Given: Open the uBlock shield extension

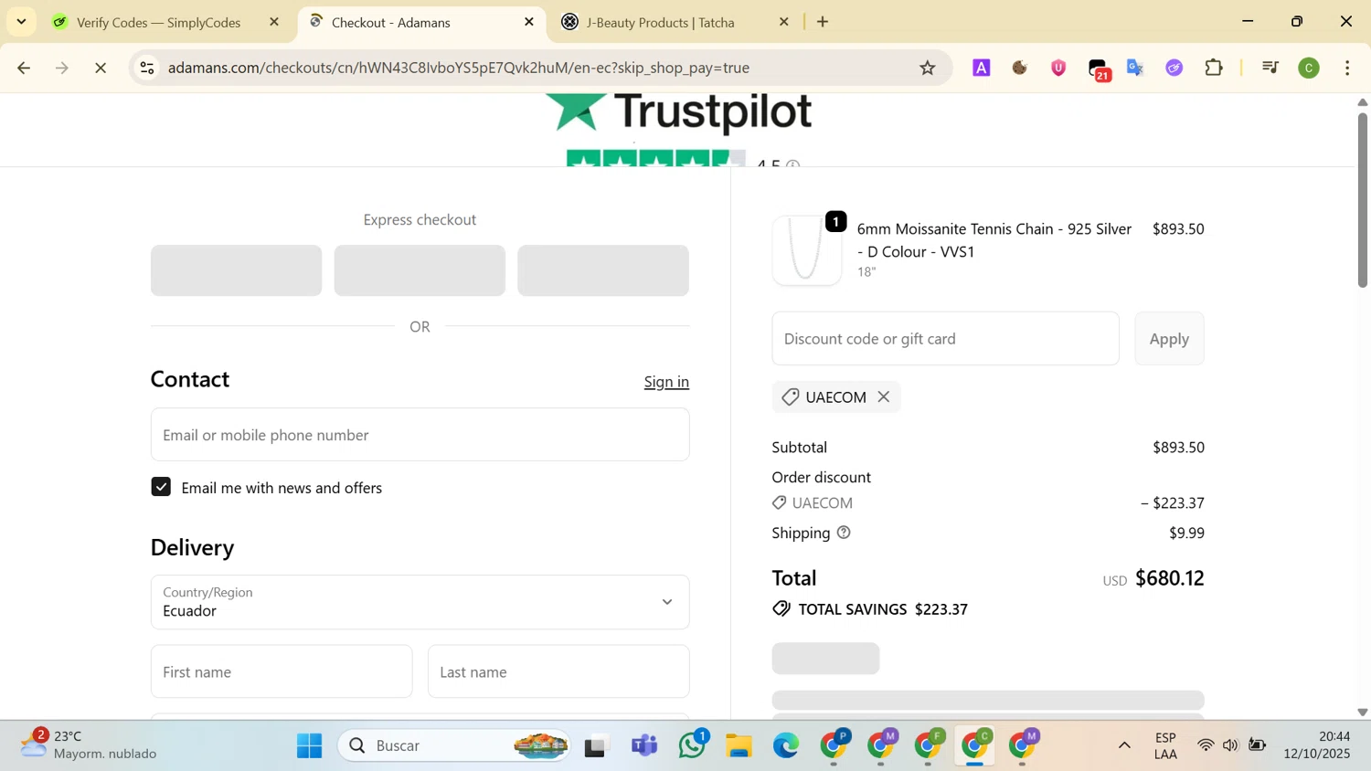Looking at the screenshot, I should 1058,68.
